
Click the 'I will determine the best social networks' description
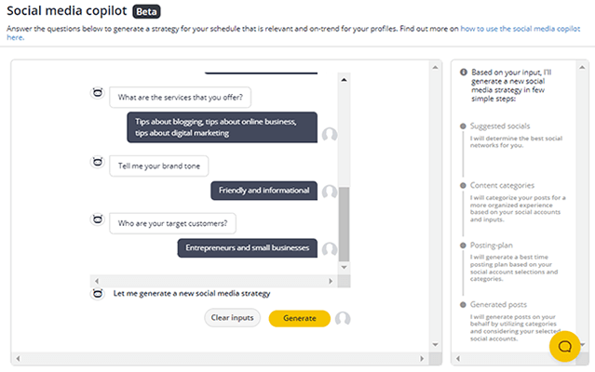pyautogui.click(x=516, y=141)
